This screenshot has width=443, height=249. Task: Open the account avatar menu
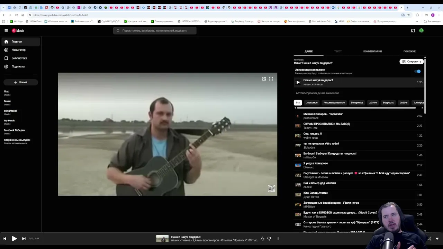click(421, 31)
